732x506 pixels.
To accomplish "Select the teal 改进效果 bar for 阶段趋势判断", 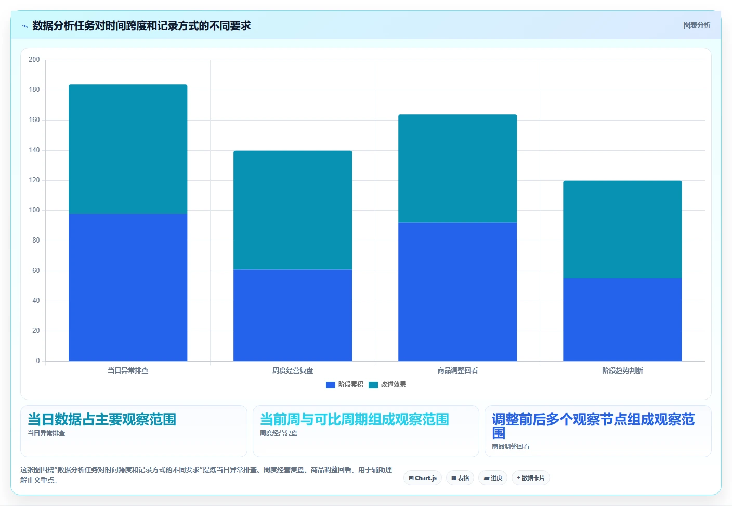I will pos(622,230).
